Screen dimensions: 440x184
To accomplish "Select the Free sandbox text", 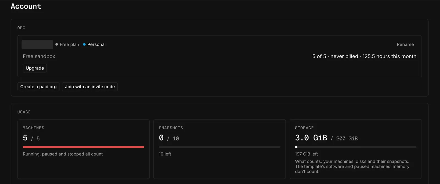I will point(39,56).
